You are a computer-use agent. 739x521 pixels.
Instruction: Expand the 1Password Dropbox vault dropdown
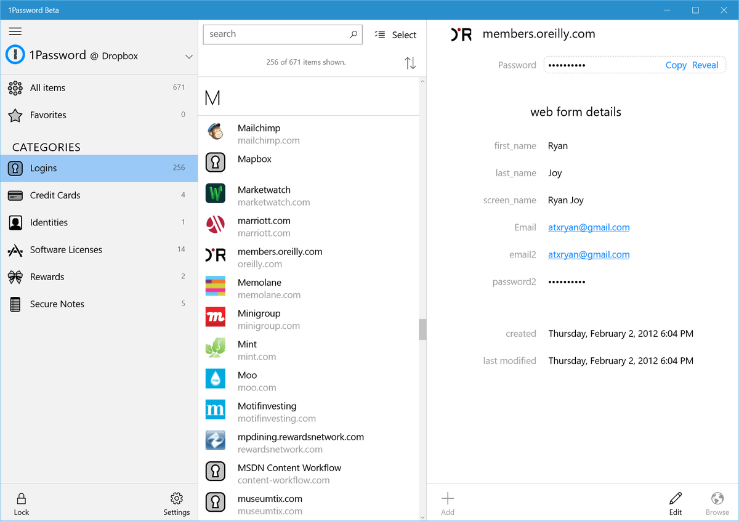(189, 57)
